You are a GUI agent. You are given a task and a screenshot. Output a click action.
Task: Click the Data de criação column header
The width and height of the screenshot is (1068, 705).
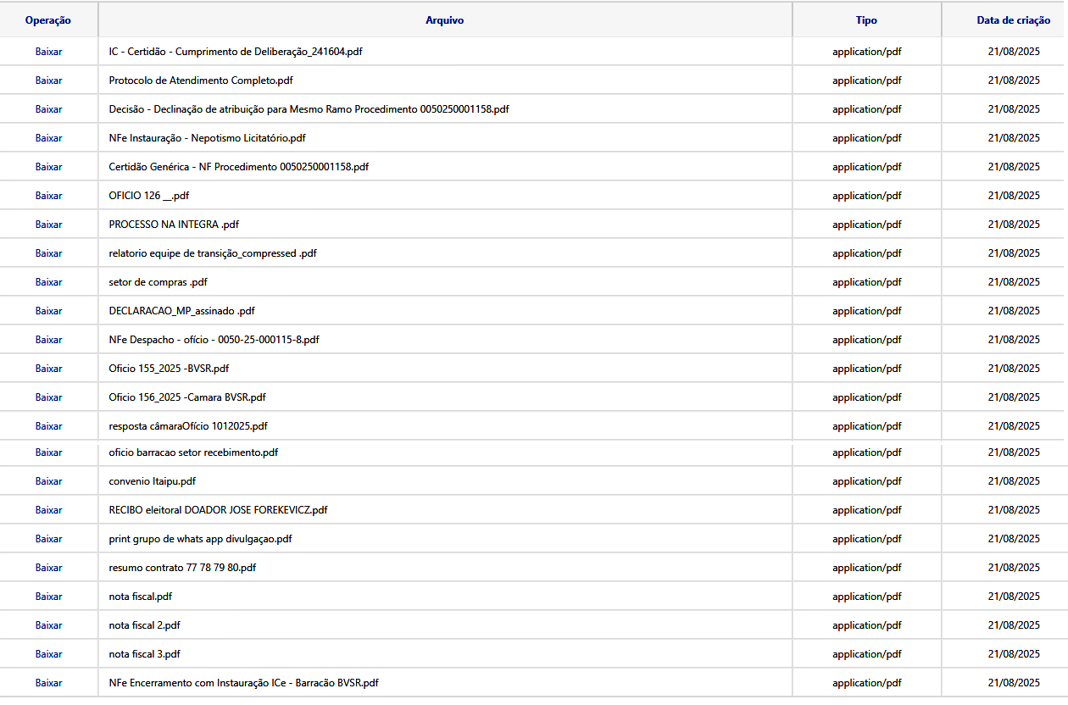point(1013,20)
